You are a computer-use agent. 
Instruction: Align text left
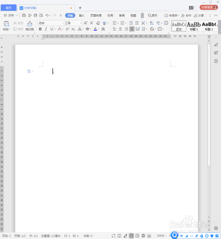[115, 29]
